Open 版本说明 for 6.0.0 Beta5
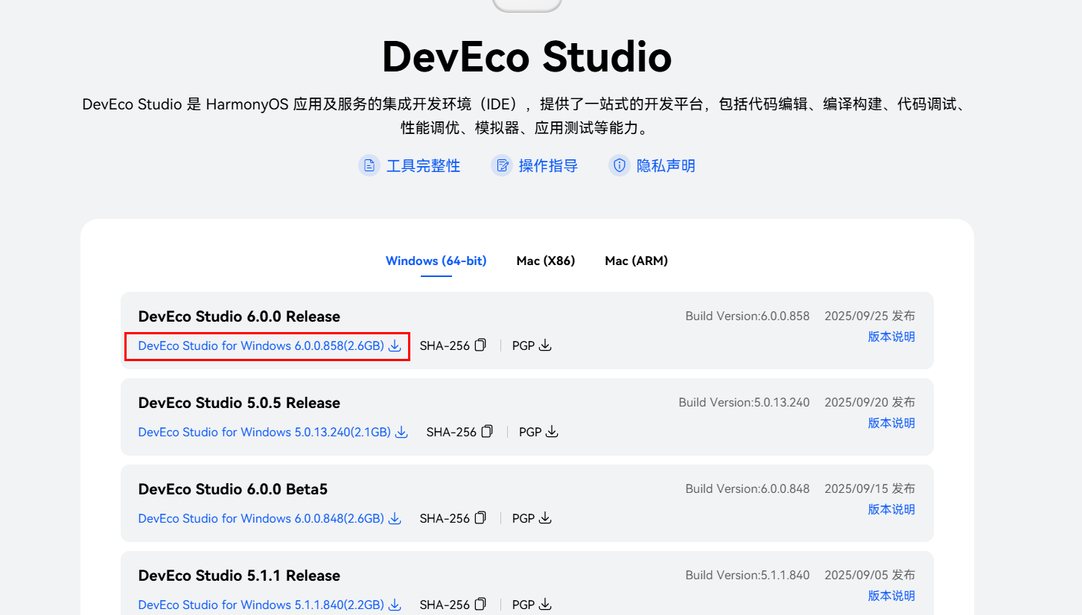Screen dimensions: 1082x615 [x=891, y=509]
